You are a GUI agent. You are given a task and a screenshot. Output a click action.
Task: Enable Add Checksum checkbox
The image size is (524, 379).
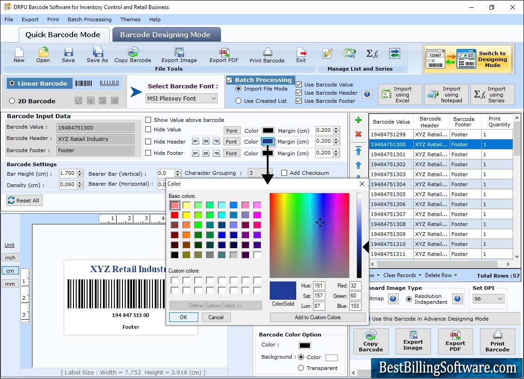[284, 173]
